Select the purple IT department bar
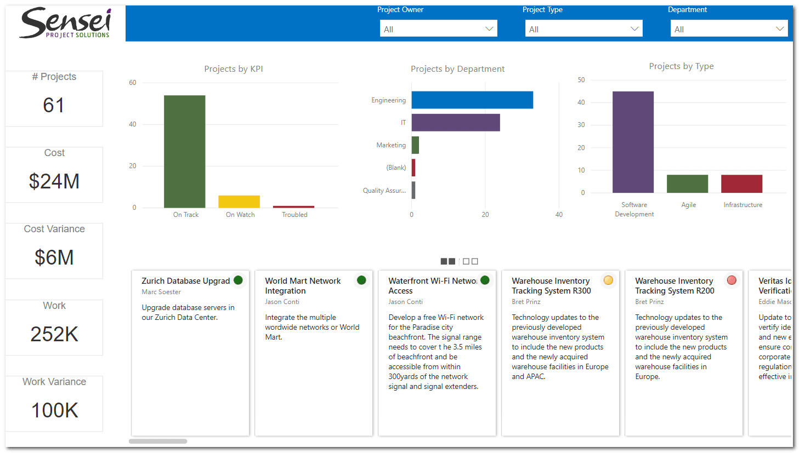Screen dimensions: 799x453 (456, 122)
